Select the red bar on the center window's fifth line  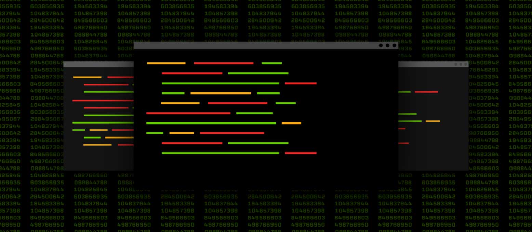tap(237, 103)
